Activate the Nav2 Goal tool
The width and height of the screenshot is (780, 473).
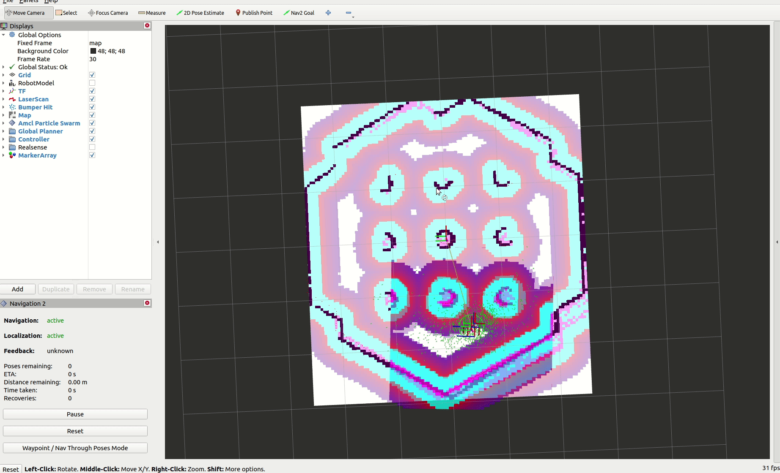point(299,13)
